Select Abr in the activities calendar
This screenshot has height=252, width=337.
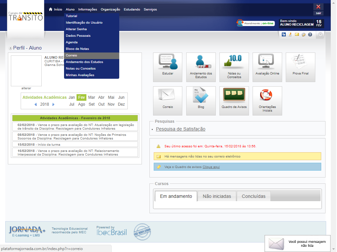[x=101, y=97]
